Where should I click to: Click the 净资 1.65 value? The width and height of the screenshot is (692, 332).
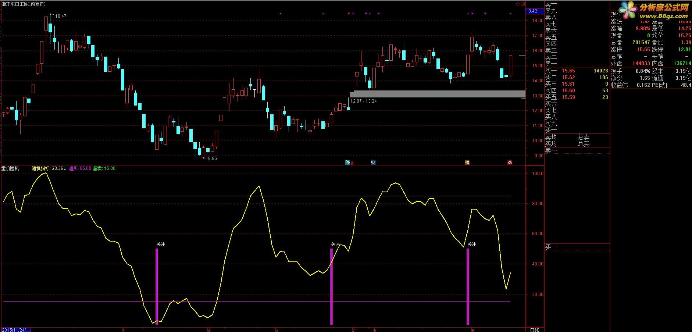645,78
